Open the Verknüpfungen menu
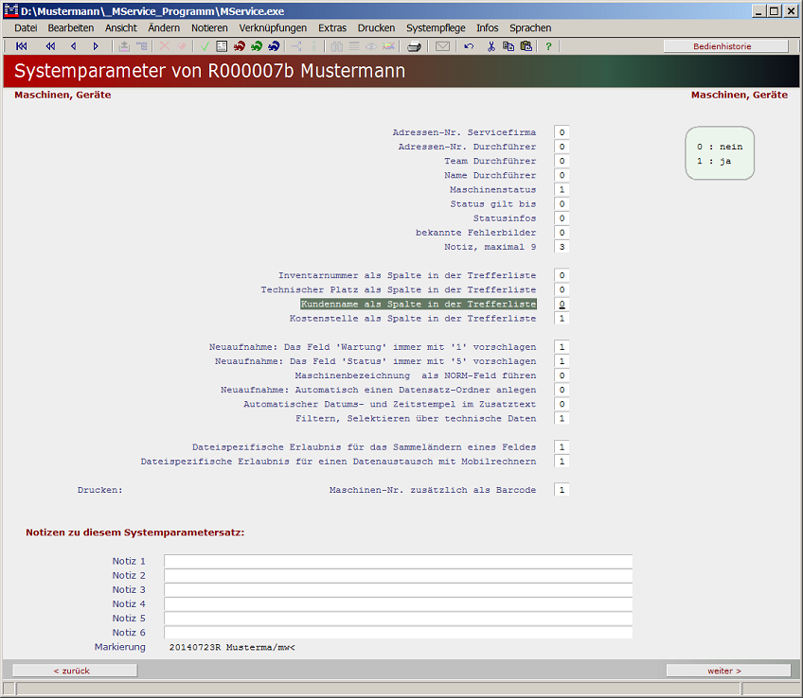The width and height of the screenshot is (803, 698). (x=275, y=27)
